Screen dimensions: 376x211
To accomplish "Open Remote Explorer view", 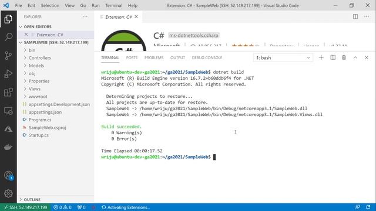I will [8, 111].
